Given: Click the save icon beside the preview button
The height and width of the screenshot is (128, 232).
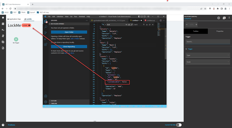Looking at the screenshot, I should (224, 18).
